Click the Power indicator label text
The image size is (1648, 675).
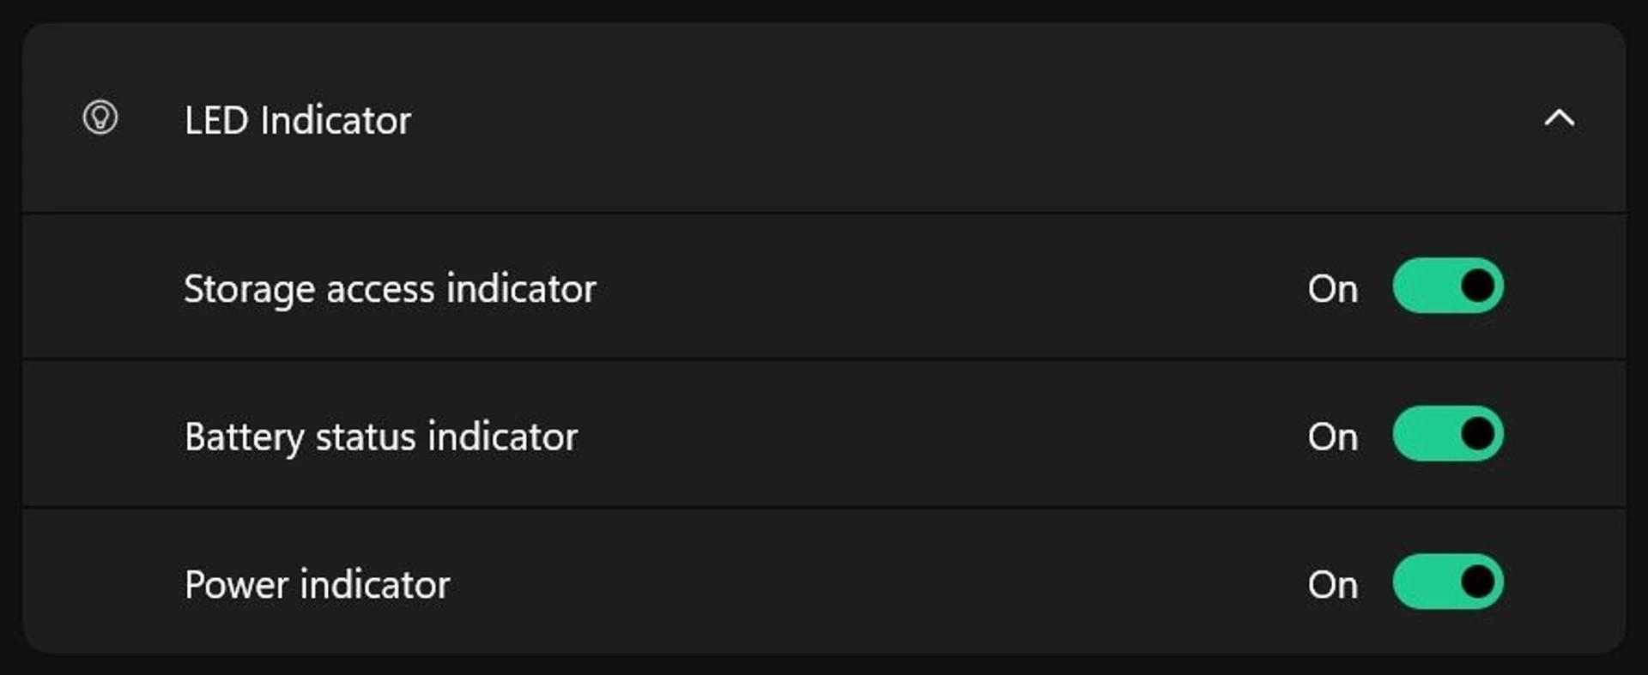317,585
